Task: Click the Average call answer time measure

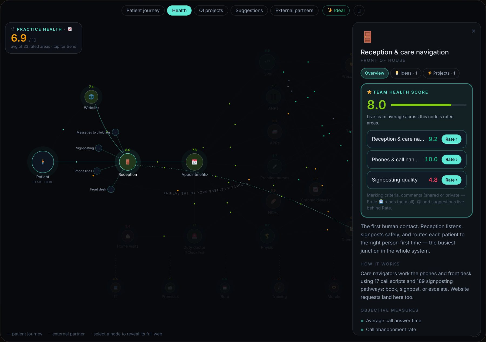Action: pyautogui.click(x=393, y=320)
